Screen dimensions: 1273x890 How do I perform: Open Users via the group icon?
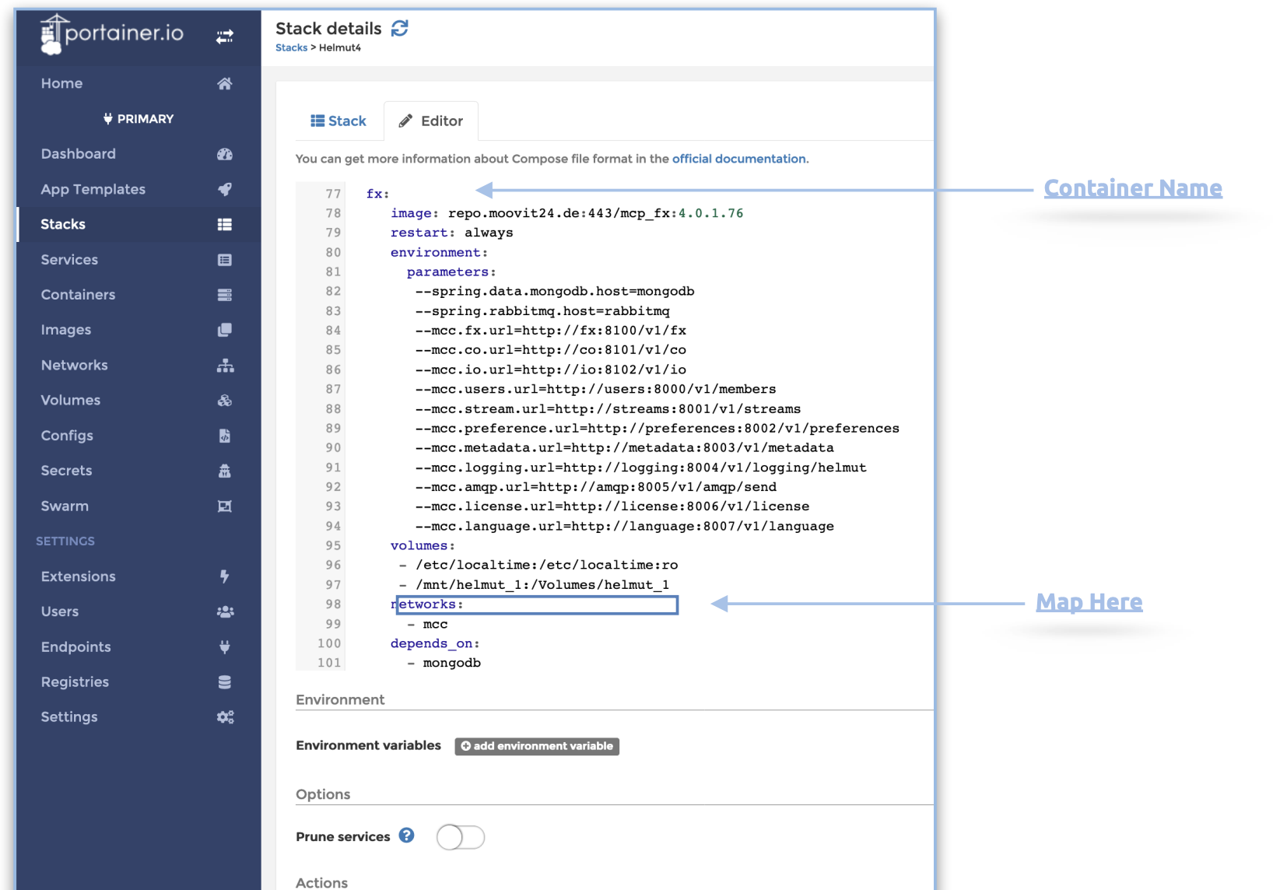tap(224, 612)
